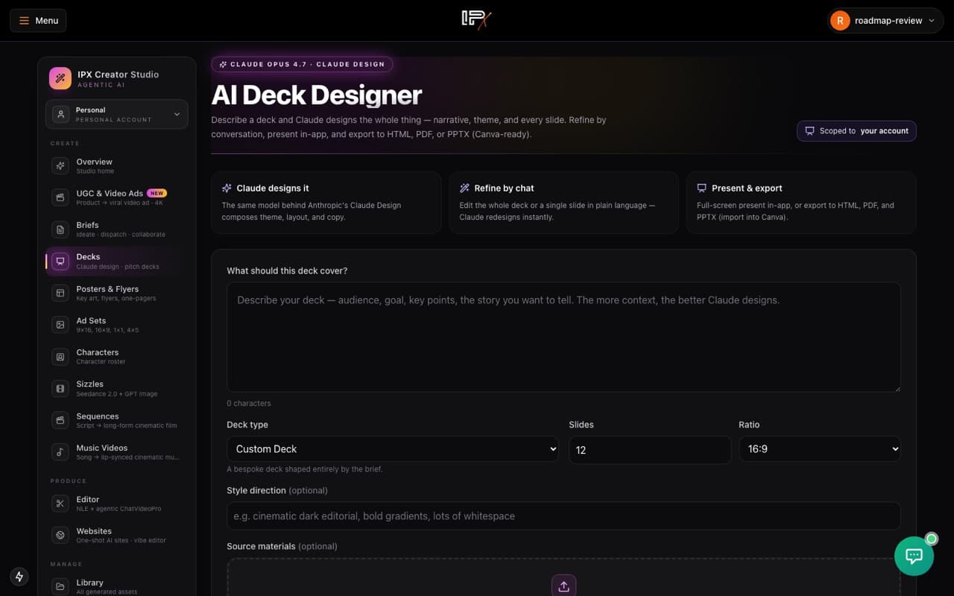Click the Slides number field
Image resolution: width=954 pixels, height=596 pixels.
(x=650, y=450)
